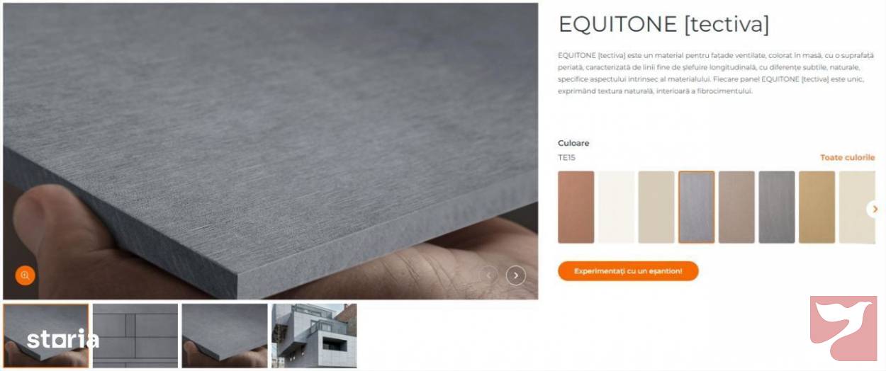The image size is (886, 371).
Task: Select the terracotta color swatch
Action: [x=576, y=207]
